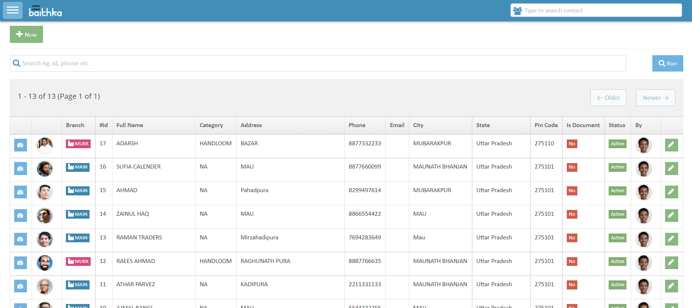
Task: Open dashboard icon for ATHAR PARVEZ row
Action: [x=20, y=286]
